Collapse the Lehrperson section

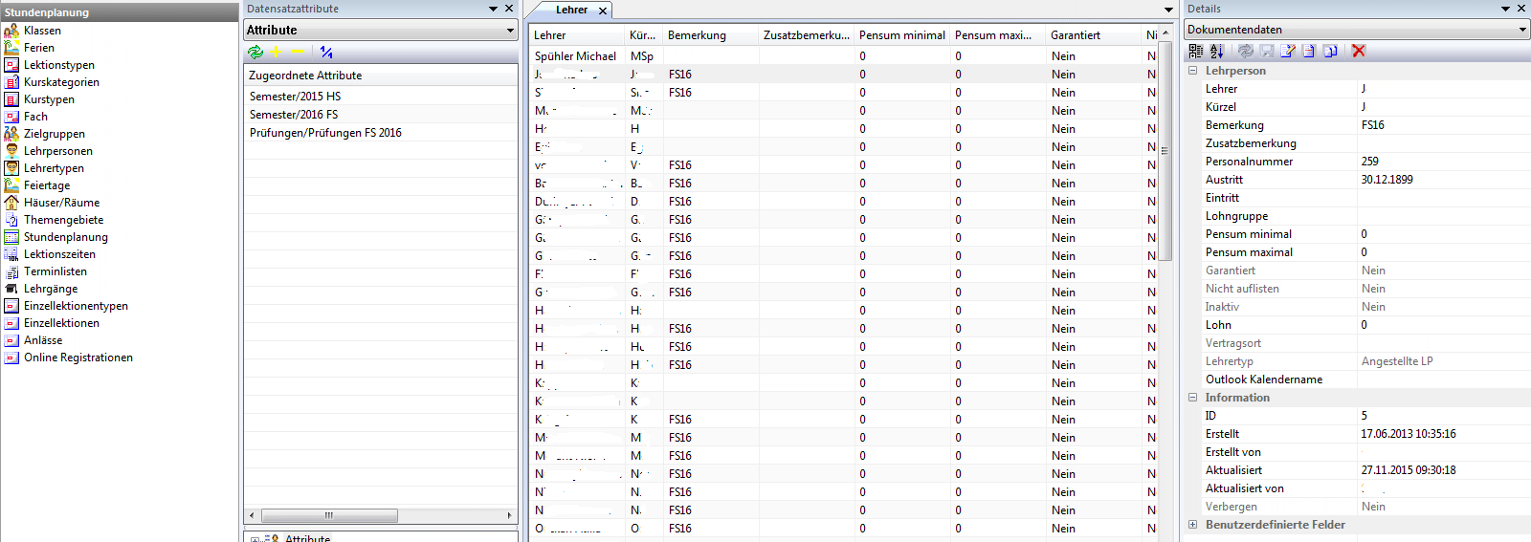(x=1193, y=71)
